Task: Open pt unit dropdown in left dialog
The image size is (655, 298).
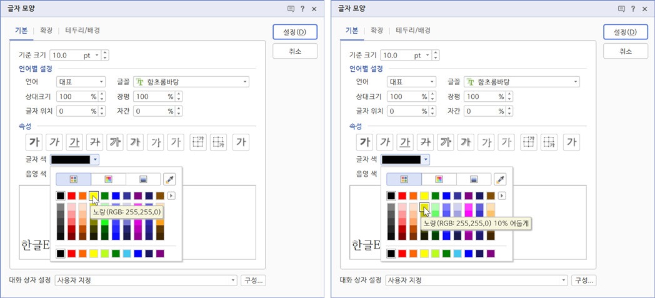Action: [97, 55]
